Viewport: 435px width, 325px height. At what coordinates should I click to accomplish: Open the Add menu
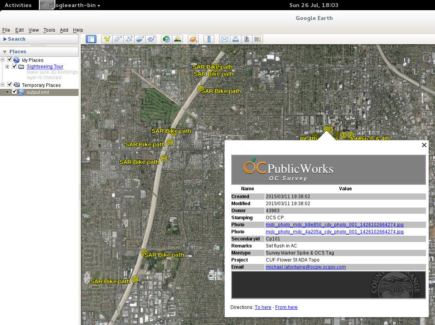(64, 30)
